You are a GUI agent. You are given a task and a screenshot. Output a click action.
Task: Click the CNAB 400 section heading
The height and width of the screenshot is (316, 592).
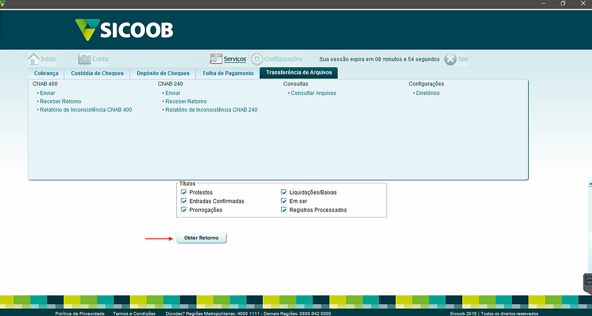point(45,84)
